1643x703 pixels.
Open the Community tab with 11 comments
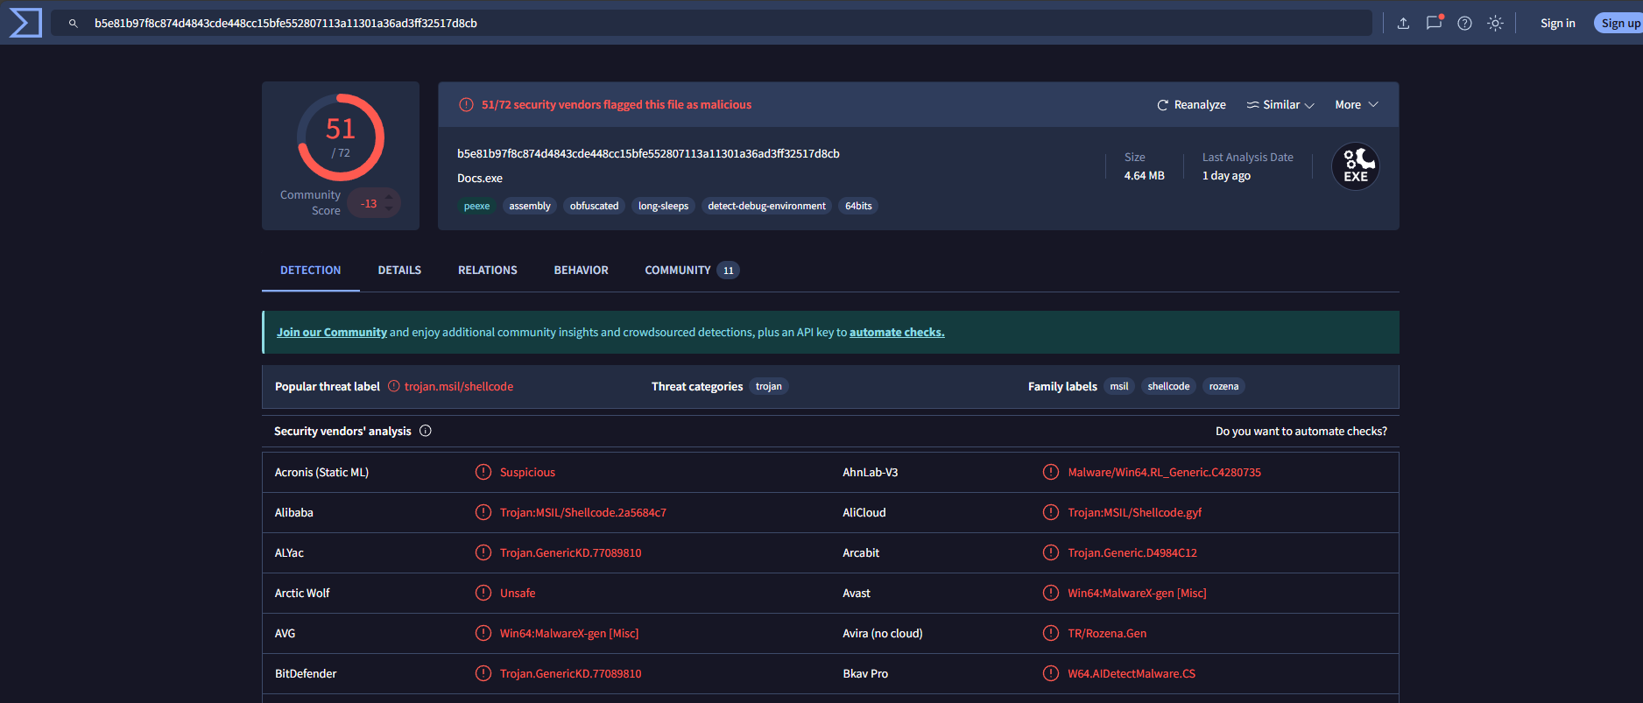coord(690,271)
